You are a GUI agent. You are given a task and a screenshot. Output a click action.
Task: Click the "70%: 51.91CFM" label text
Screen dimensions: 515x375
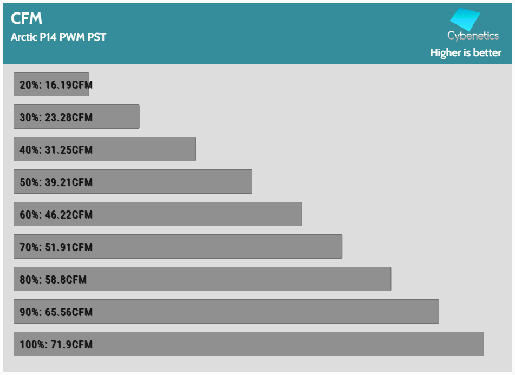click(56, 247)
